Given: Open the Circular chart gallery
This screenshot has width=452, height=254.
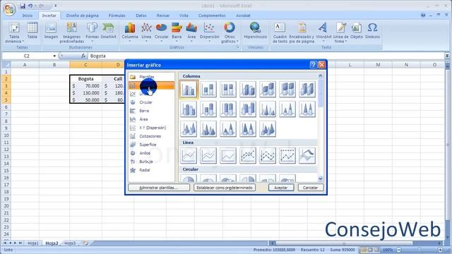Looking at the screenshot, I should 162,32.
